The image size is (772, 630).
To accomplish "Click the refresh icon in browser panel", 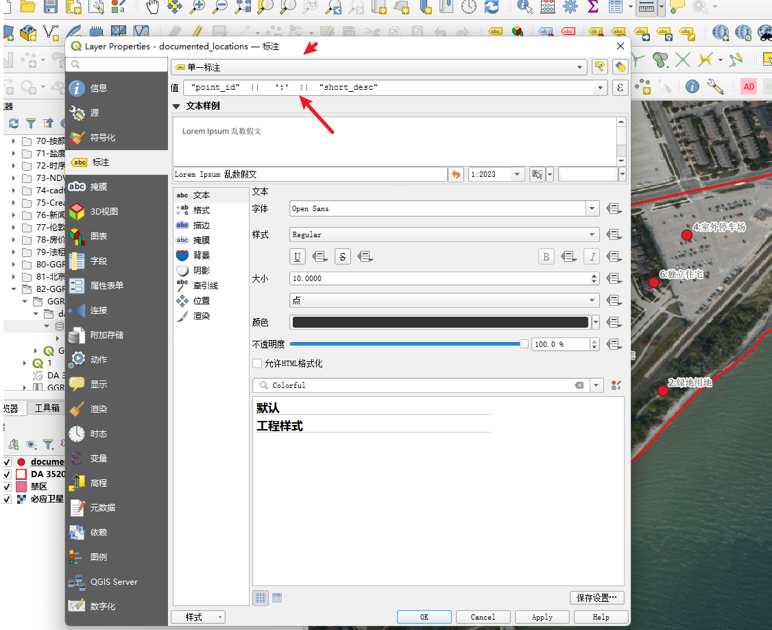I will (14, 123).
